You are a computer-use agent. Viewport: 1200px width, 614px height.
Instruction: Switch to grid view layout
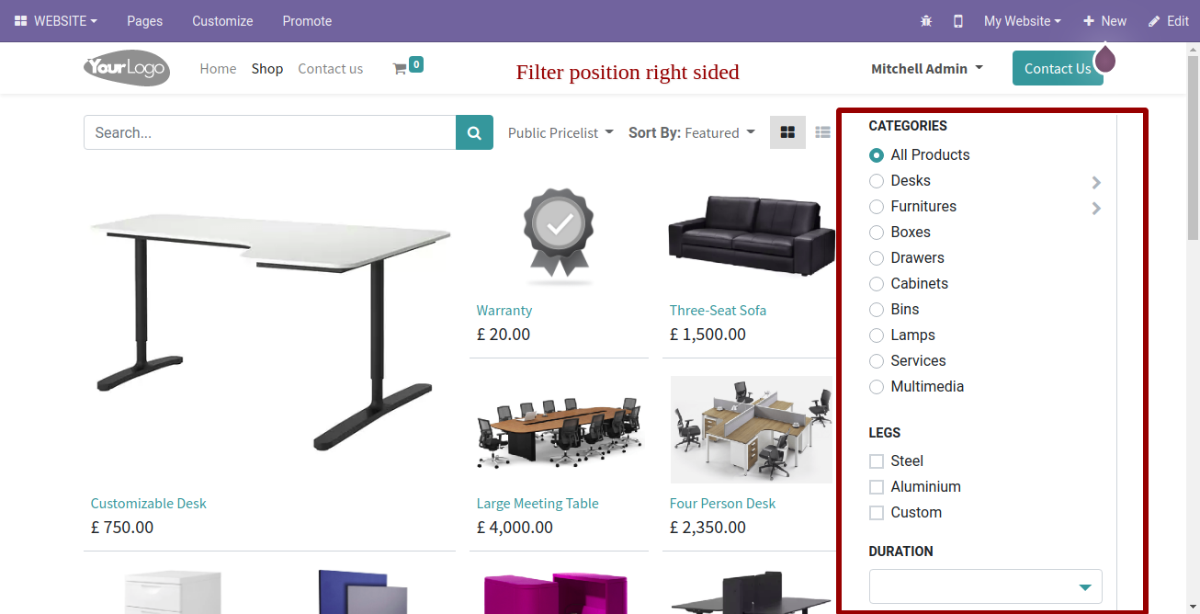[787, 132]
